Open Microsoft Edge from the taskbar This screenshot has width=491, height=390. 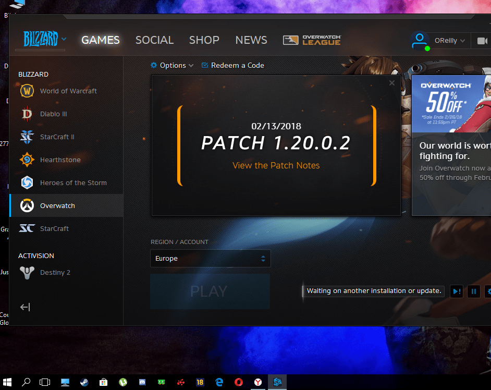click(x=219, y=382)
